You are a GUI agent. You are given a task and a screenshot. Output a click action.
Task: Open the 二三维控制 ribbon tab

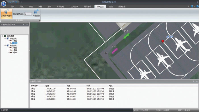tap(74, 7)
